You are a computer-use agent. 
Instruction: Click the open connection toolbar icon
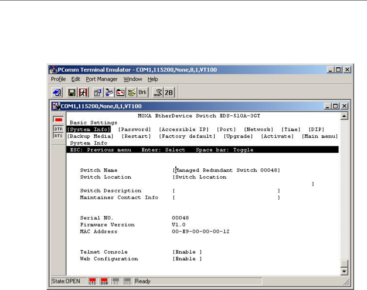point(57,93)
